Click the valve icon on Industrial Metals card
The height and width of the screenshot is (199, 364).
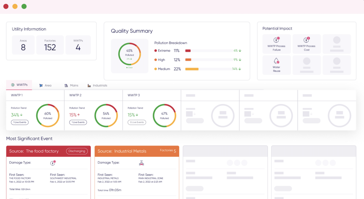141,163
